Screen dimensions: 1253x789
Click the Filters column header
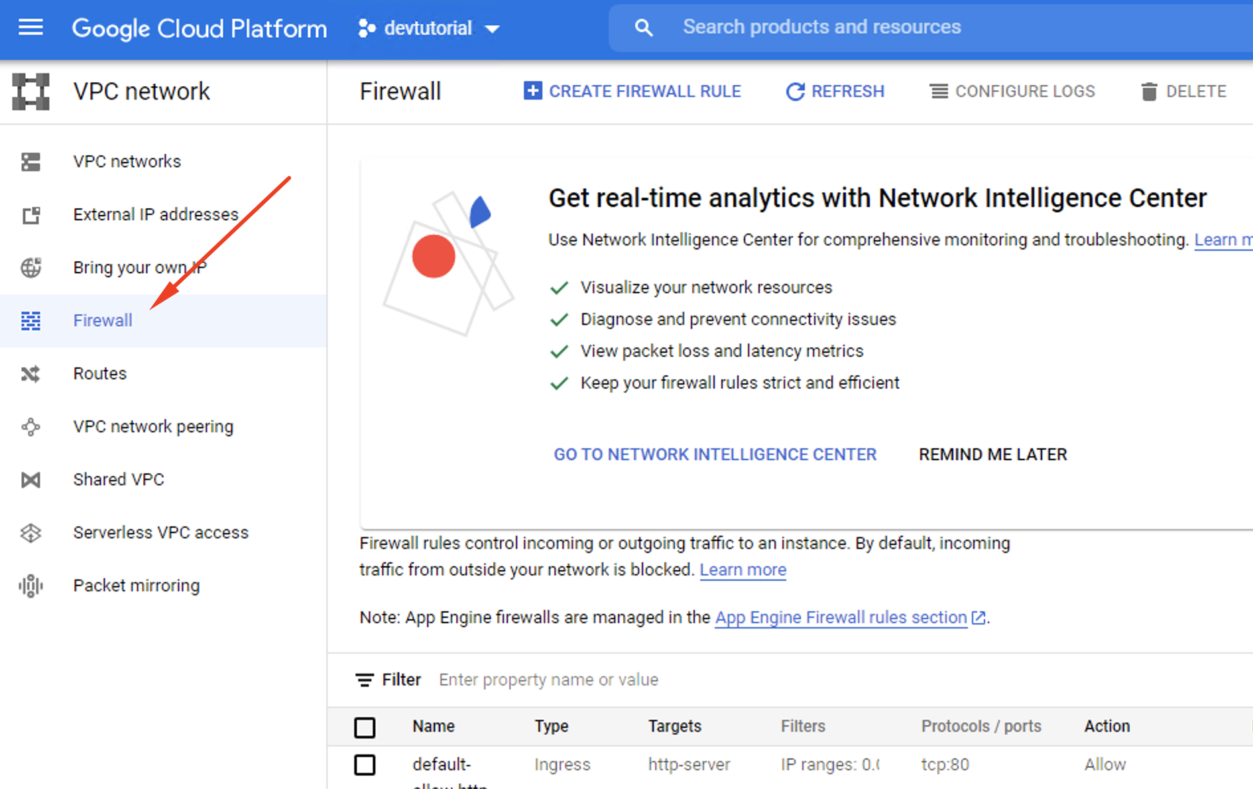click(x=803, y=726)
